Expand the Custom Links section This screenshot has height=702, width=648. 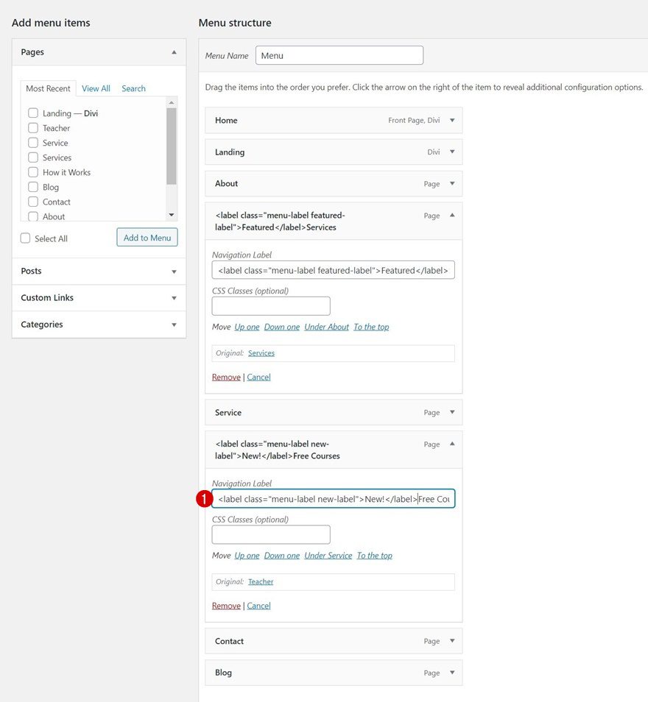click(x=174, y=298)
